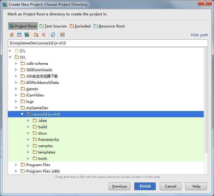This screenshot has height=196, width=214.
Task: Select the D:\ drive folder icon
Action: [17, 57]
